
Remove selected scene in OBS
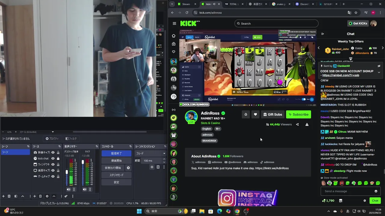point(9,196)
